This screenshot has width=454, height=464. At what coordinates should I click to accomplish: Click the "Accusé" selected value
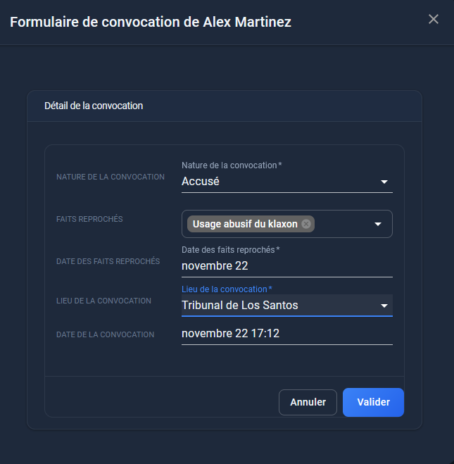point(201,182)
